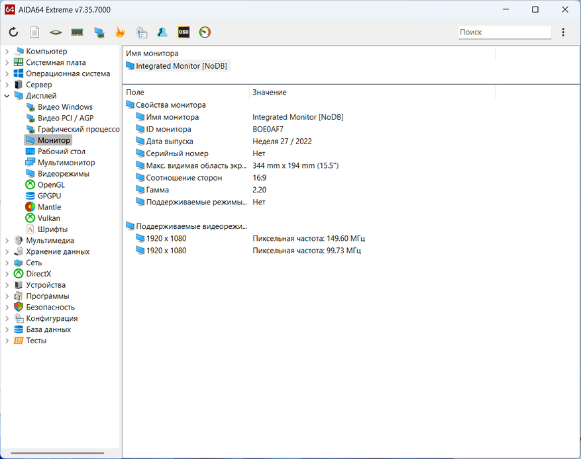Select Видеорежимы in the Display tree
The image size is (581, 459).
pos(63,174)
